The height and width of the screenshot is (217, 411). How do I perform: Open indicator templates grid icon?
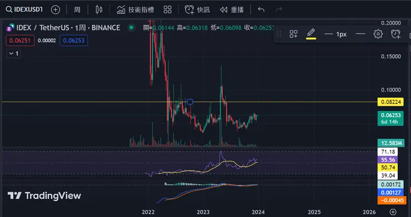click(x=168, y=9)
